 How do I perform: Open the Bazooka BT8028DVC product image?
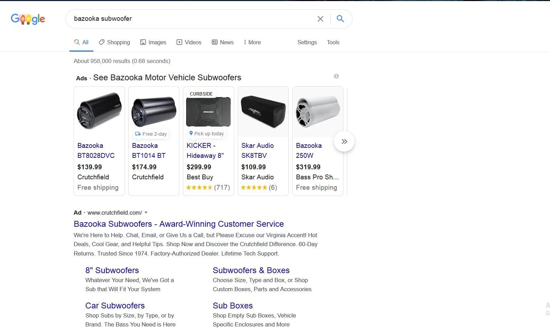(x=99, y=111)
